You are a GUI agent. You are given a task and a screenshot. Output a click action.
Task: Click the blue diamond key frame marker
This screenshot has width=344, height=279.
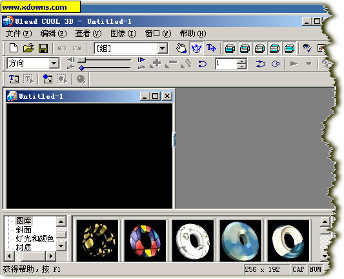click(81, 68)
